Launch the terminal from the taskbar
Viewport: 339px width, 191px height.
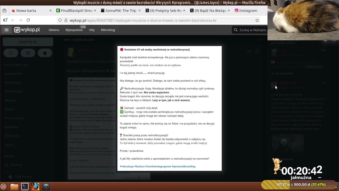pyautogui.click(x=25, y=187)
